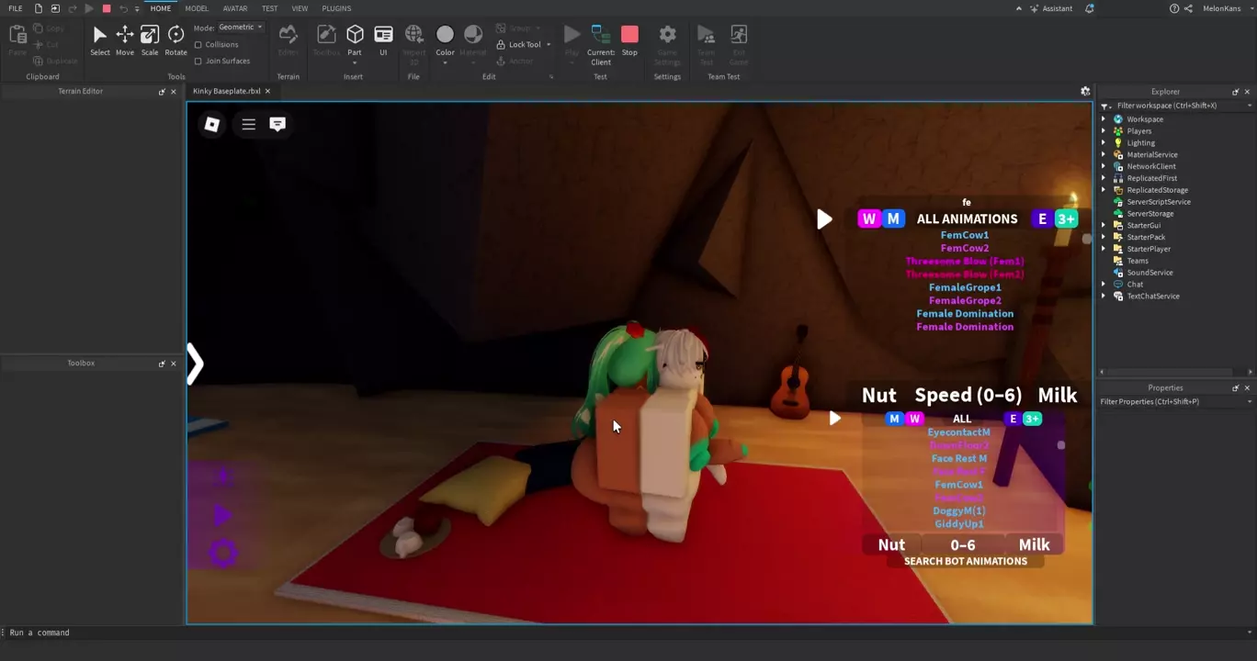Switch to the MODEL ribbon tab

point(197,8)
